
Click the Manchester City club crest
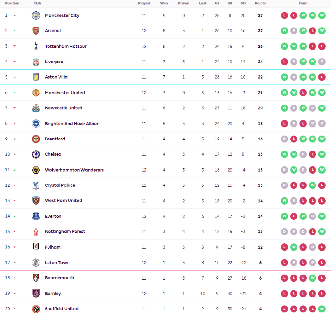tap(36, 16)
